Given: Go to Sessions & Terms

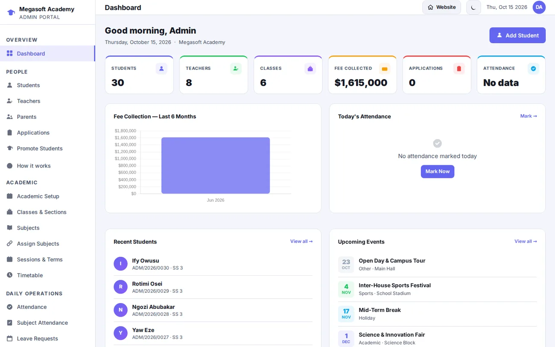Looking at the screenshot, I should [x=47, y=259].
